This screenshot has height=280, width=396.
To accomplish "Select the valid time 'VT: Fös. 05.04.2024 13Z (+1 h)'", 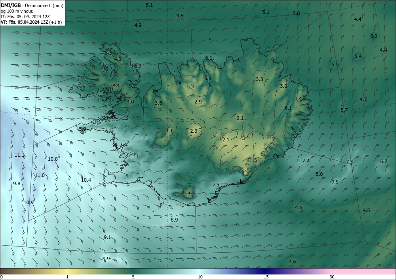I will pyautogui.click(x=31, y=22).
